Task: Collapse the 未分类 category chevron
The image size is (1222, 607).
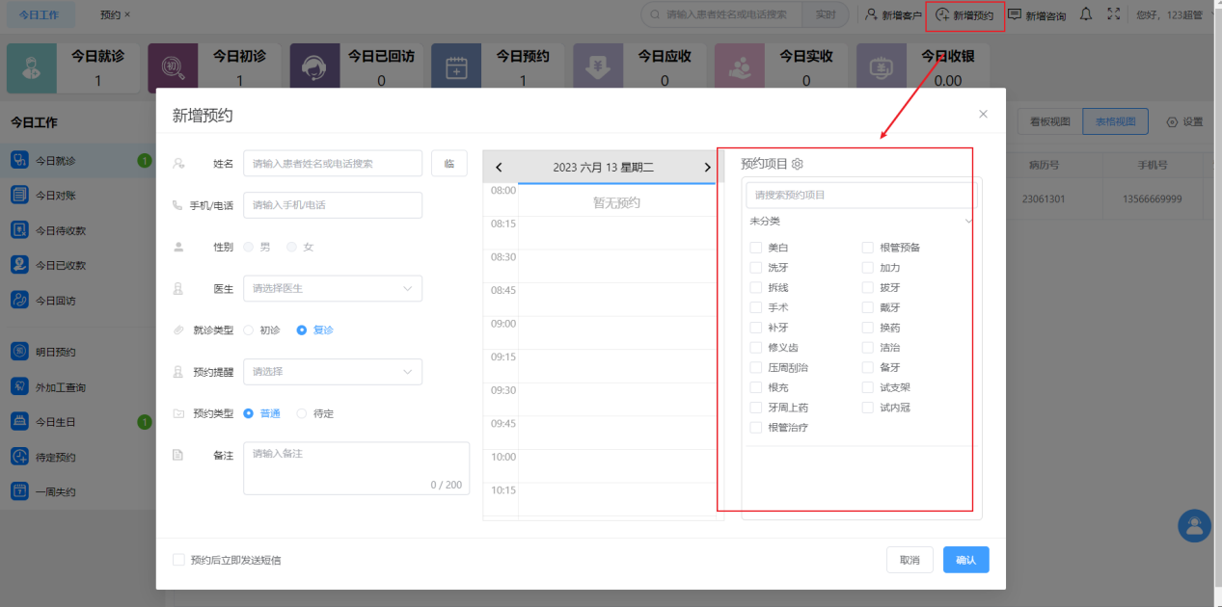Action: [969, 222]
